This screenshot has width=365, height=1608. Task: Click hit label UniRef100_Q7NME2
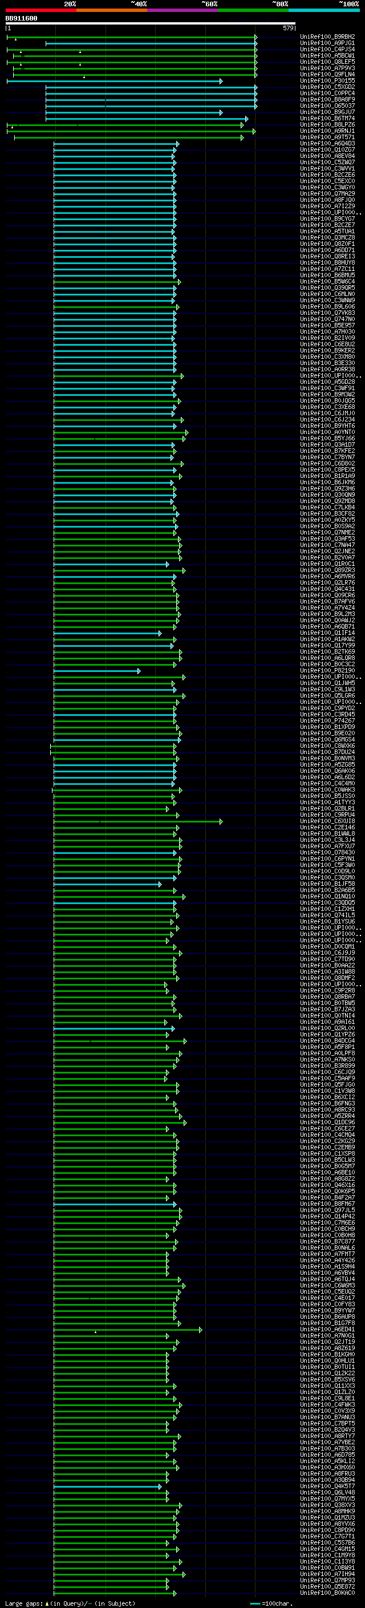click(327, 532)
